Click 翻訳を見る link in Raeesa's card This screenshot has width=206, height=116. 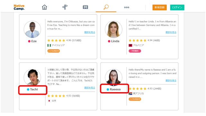pyautogui.click(x=171, y=80)
